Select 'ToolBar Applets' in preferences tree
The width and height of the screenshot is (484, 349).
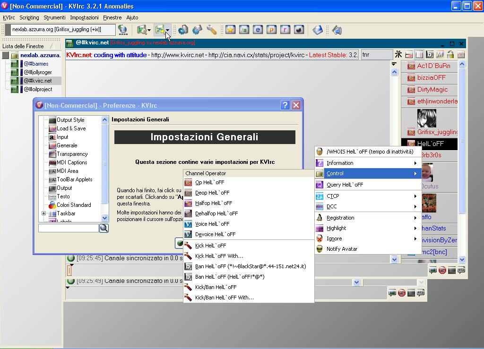74,179
